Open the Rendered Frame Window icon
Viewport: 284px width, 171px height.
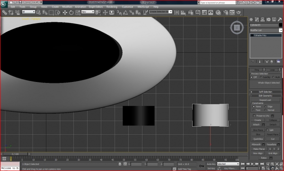click(232, 12)
